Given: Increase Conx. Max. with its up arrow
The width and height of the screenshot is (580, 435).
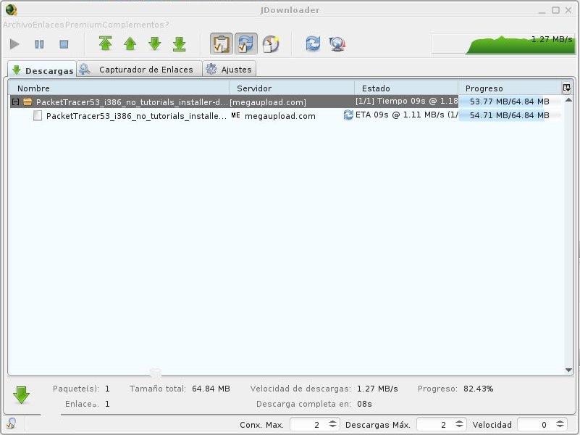Looking at the screenshot, I should [333, 422].
